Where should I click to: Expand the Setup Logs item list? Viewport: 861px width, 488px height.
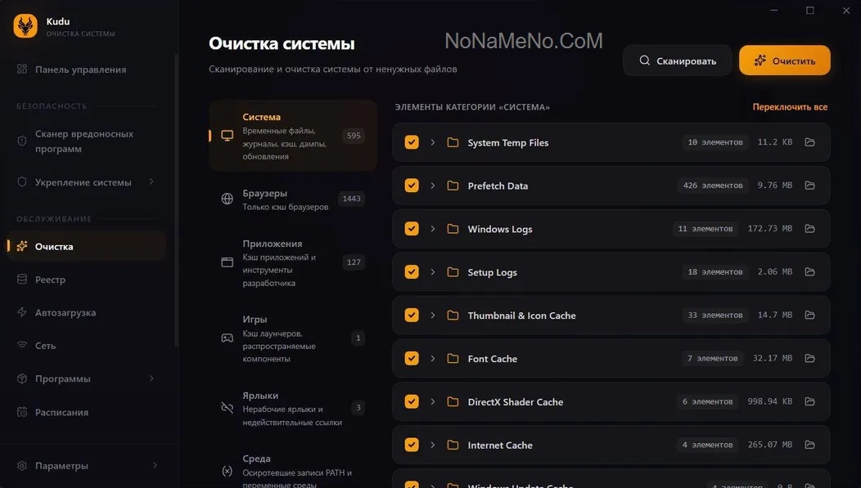click(x=433, y=272)
